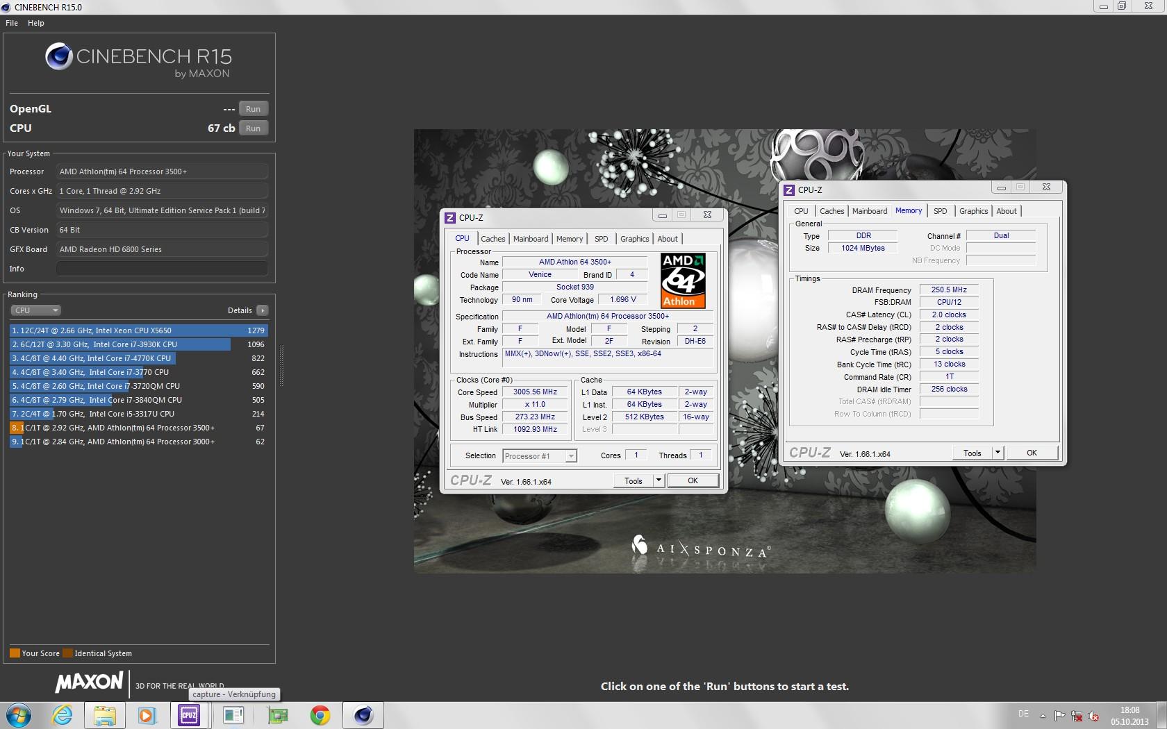Viewport: 1167px width, 729px height.
Task: Click the CPU-Z purple Z title icon of CPU window
Action: pyautogui.click(x=450, y=217)
